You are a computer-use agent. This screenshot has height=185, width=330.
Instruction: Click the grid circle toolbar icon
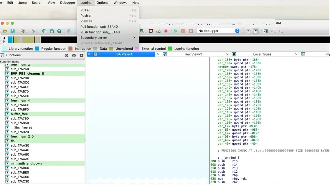[44, 31]
